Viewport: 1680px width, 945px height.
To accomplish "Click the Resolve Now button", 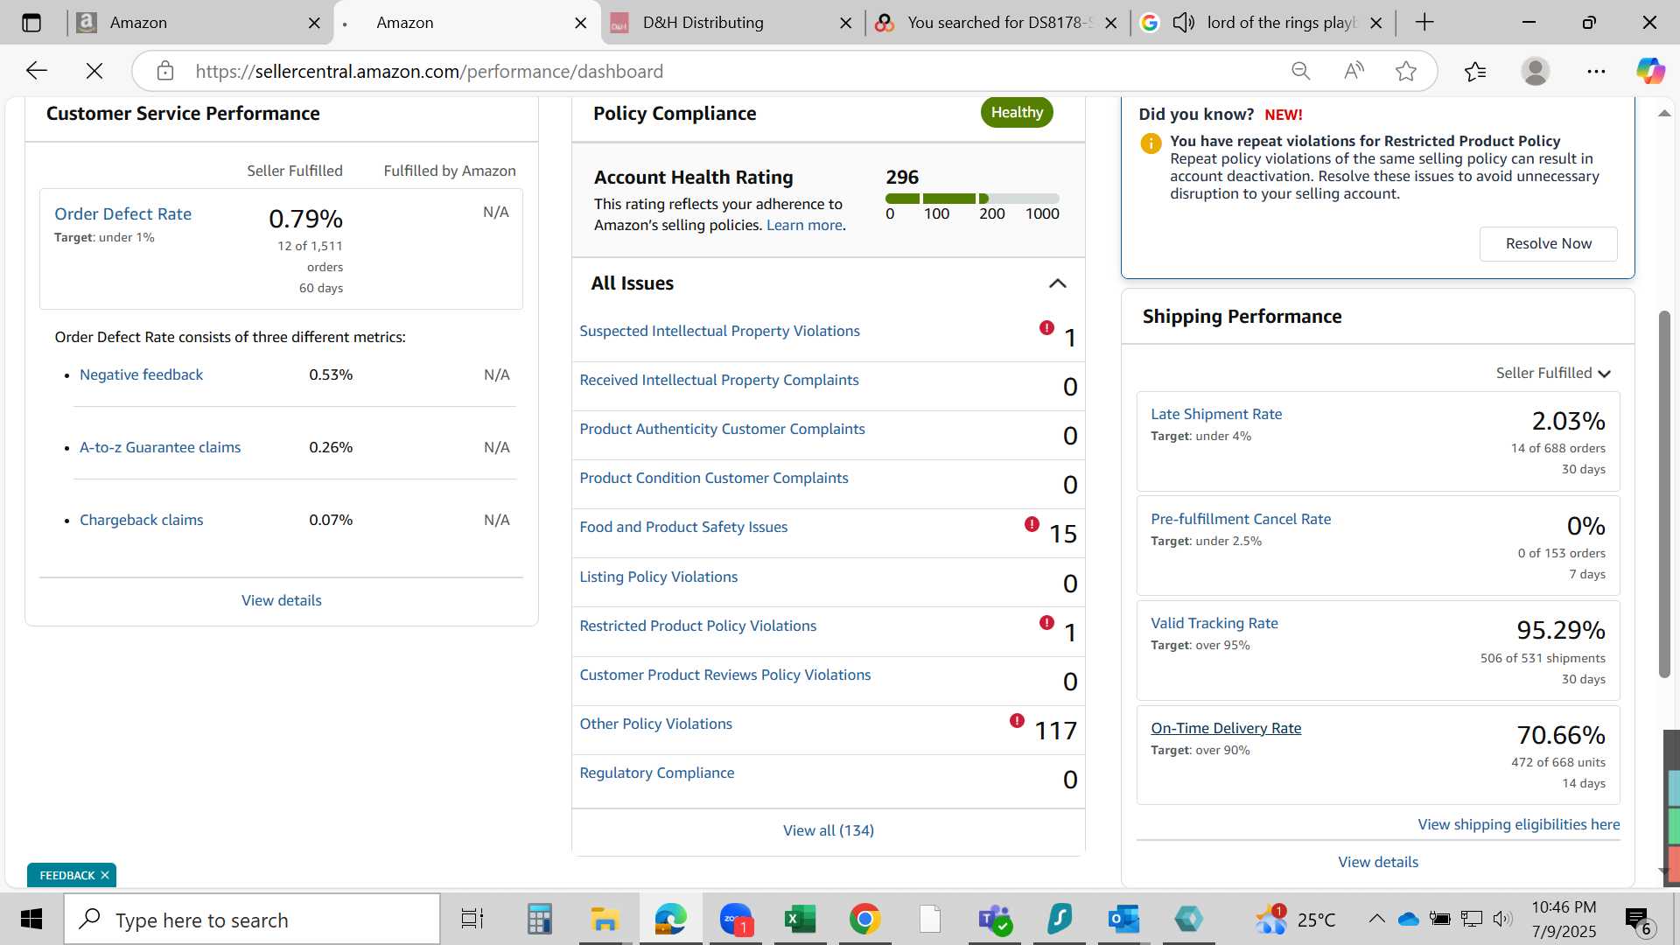I will coord(1548,244).
